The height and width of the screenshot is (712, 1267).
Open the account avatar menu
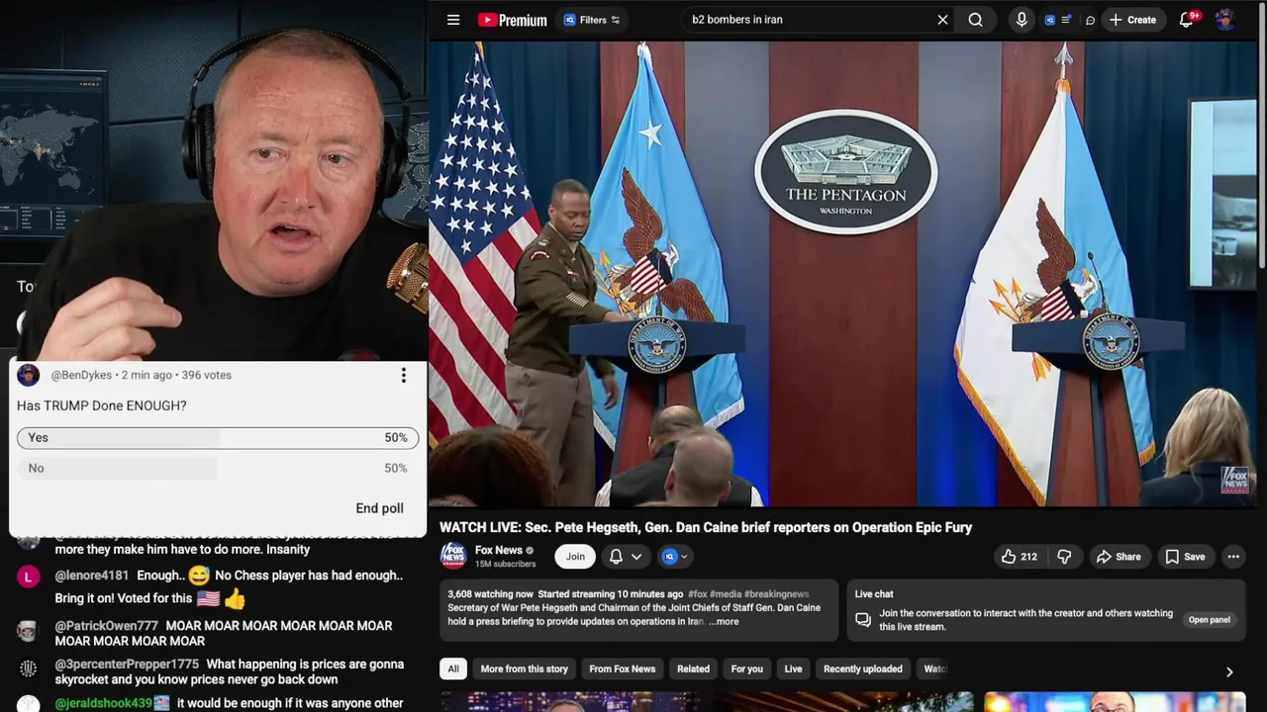coord(1225,20)
